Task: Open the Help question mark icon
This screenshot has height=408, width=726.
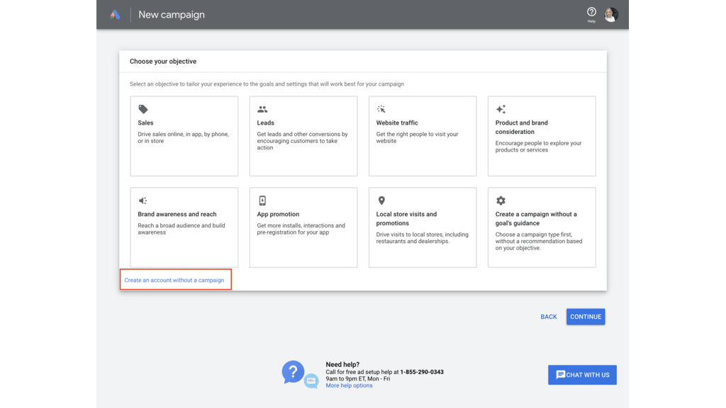Action: 591,13
